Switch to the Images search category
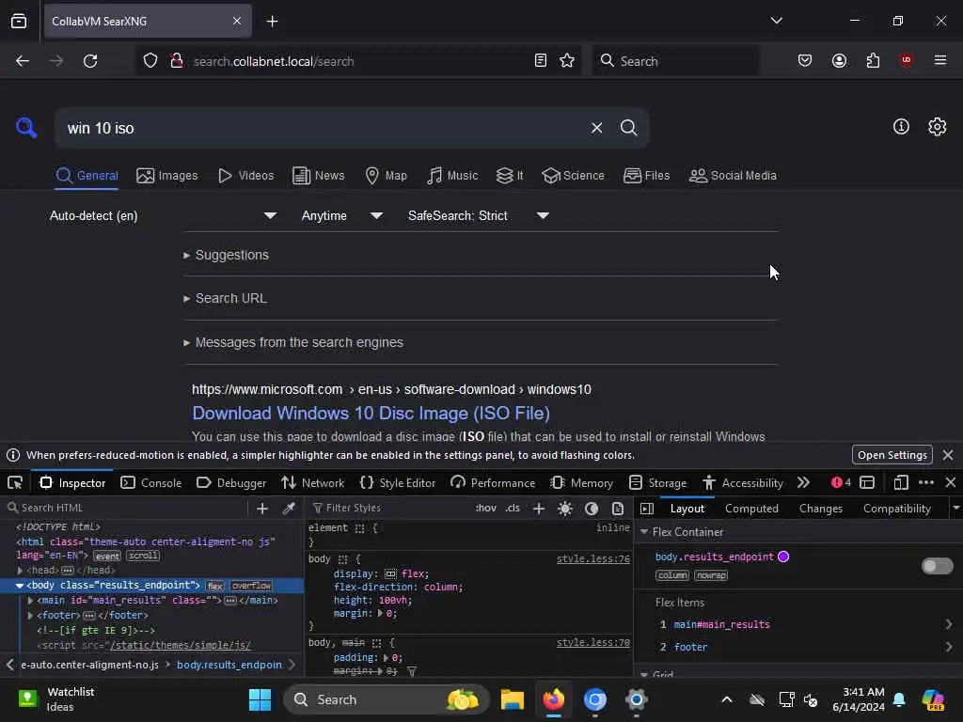 pos(167,176)
